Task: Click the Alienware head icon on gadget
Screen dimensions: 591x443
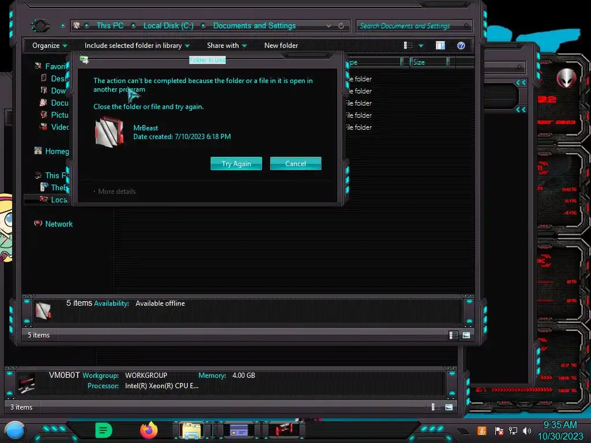Action: pyautogui.click(x=566, y=78)
